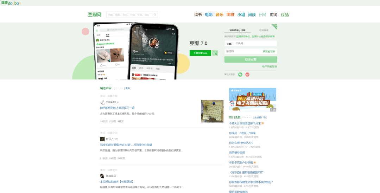
Task: Expand the +86 country code selector
Action: (x=229, y=44)
